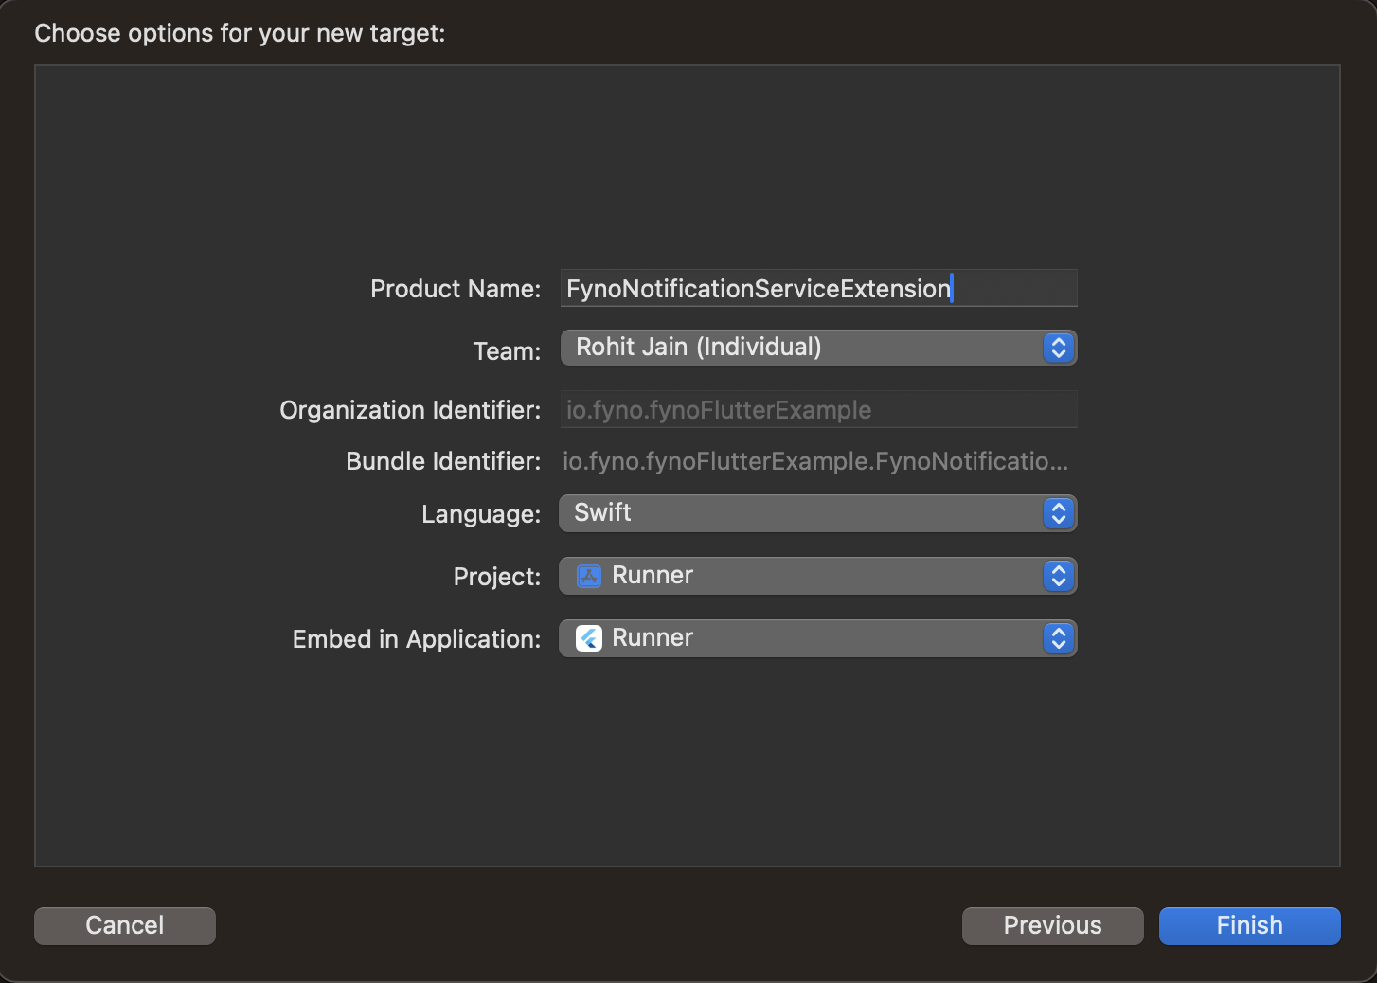The image size is (1377, 983).
Task: Open the Team dropdown showing Rohit Jain
Action: click(805, 348)
